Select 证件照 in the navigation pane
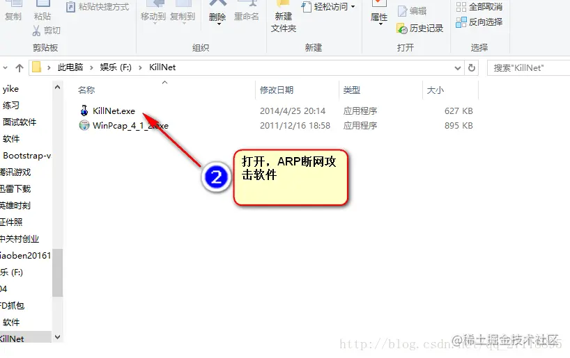This screenshot has height=358, width=570. (x=11, y=222)
